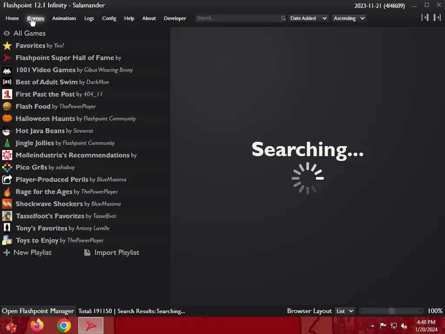Click the network tray icon

coord(394,326)
